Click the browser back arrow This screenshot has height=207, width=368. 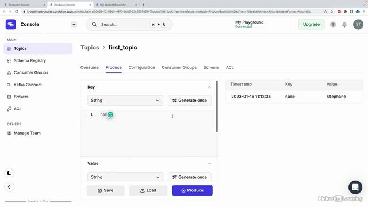pyautogui.click(x=4, y=11)
